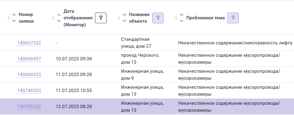Sort Дата отображения descending with down chevron
Viewport: 294px width, 115px height.
[x=59, y=21]
